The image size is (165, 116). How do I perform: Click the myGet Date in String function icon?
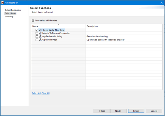40,37
